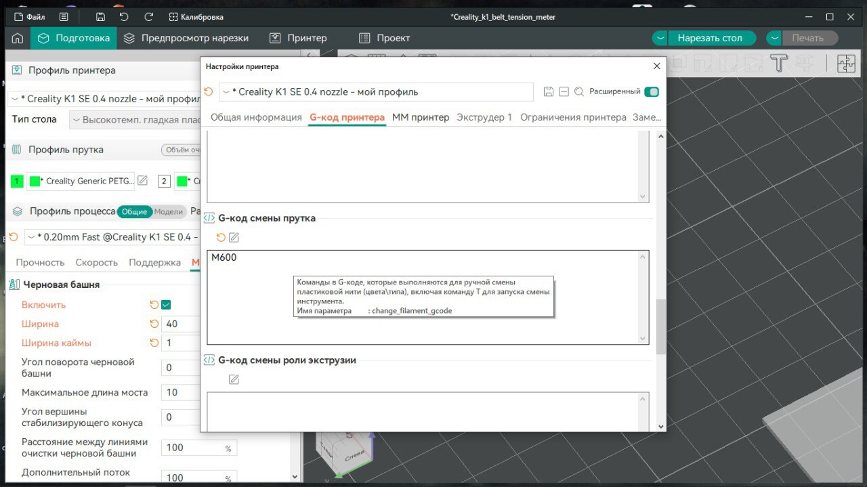Toggle the Расширенный advanced mode switch
The width and height of the screenshot is (867, 487).
(652, 92)
